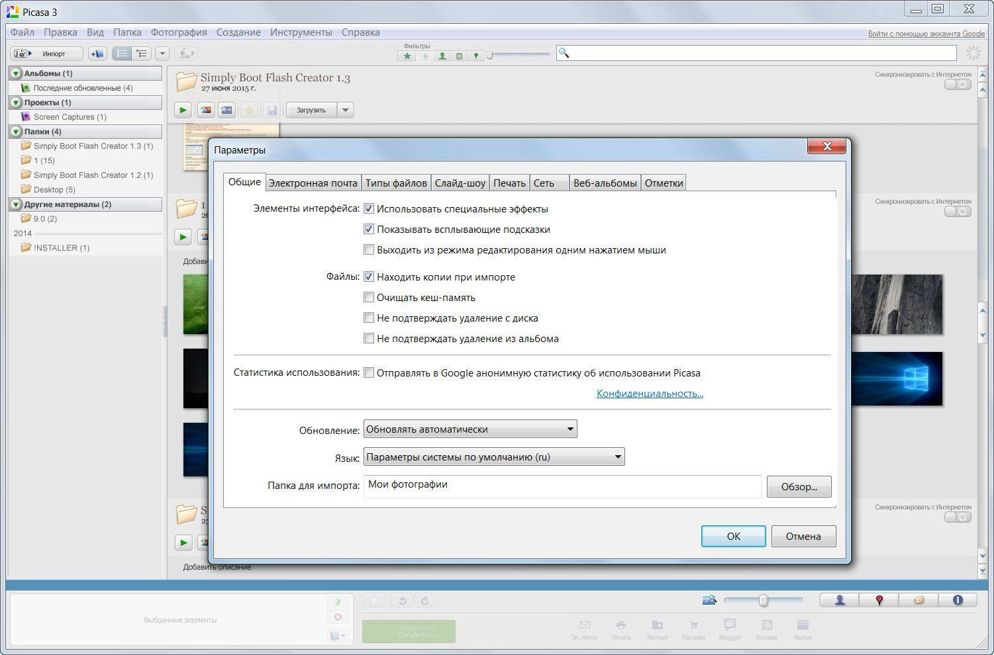Adjust the thumbnail size slider
This screenshot has width=994, height=655.
763,600
